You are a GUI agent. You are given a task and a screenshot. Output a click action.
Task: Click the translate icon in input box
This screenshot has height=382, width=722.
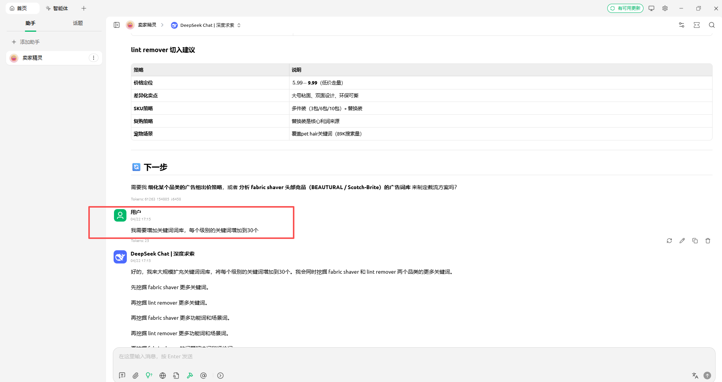(695, 375)
